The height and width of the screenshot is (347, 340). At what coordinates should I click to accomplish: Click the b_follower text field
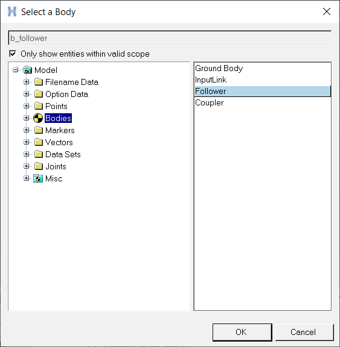tap(170, 38)
